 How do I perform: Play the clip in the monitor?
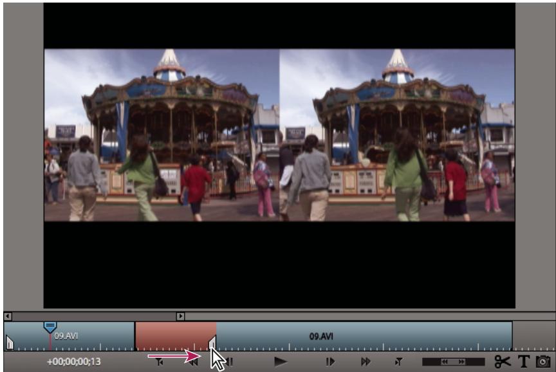pyautogui.click(x=281, y=362)
